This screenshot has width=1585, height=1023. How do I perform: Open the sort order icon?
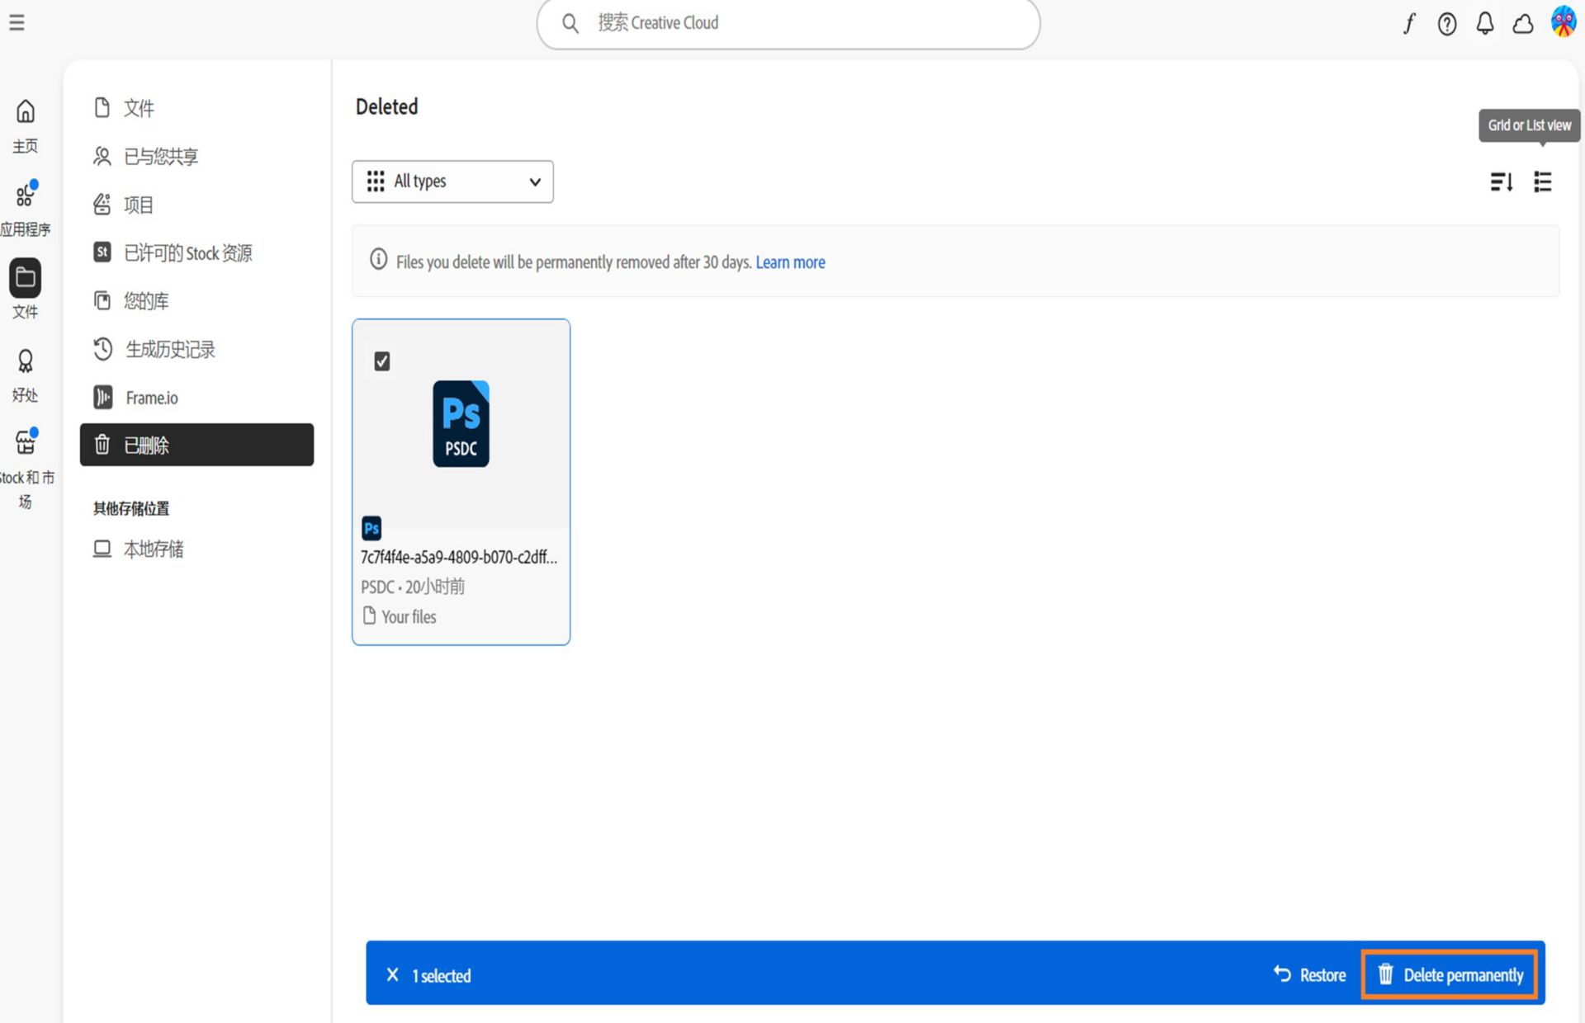1502,181
